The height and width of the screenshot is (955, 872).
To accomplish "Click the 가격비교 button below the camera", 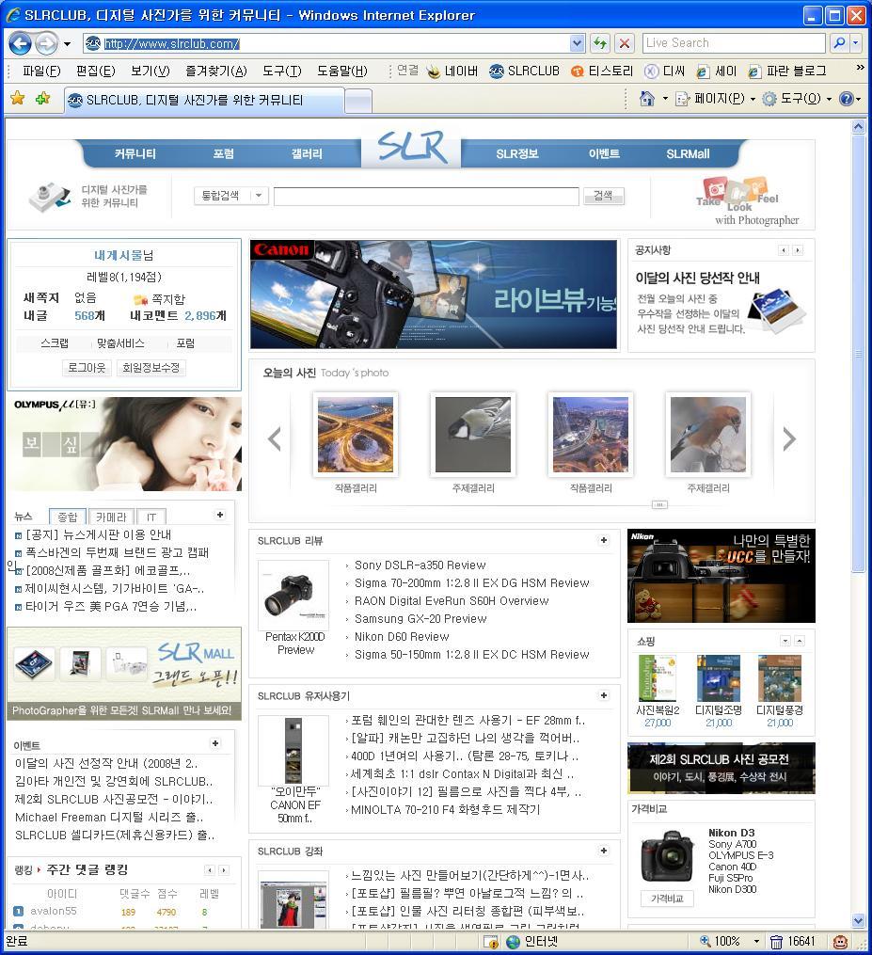I will click(667, 899).
